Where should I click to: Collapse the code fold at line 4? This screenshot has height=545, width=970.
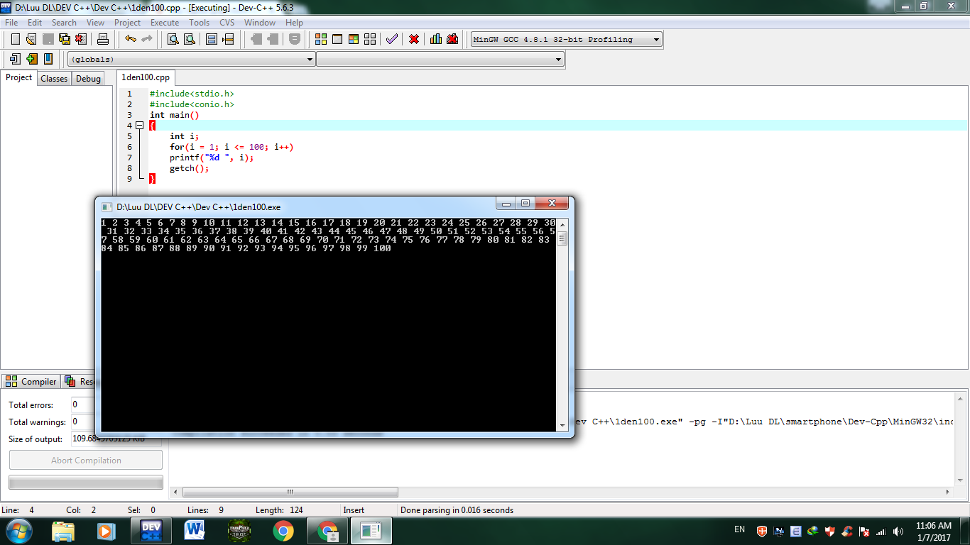[x=140, y=126]
